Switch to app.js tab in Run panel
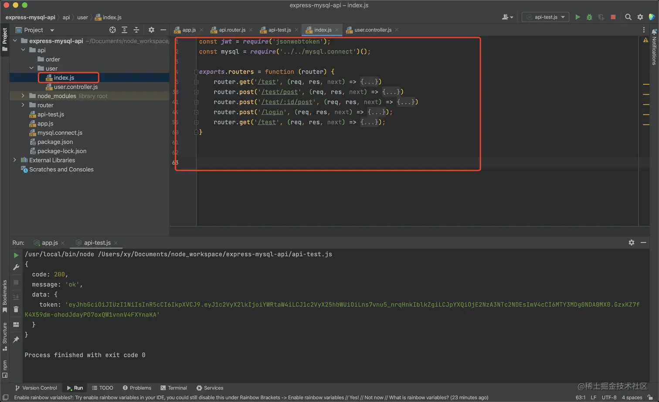This screenshot has width=659, height=402. [49, 242]
